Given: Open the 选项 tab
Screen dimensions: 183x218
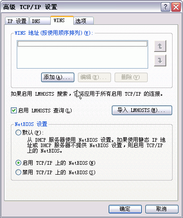Looking at the screenshot, I should [84, 21].
